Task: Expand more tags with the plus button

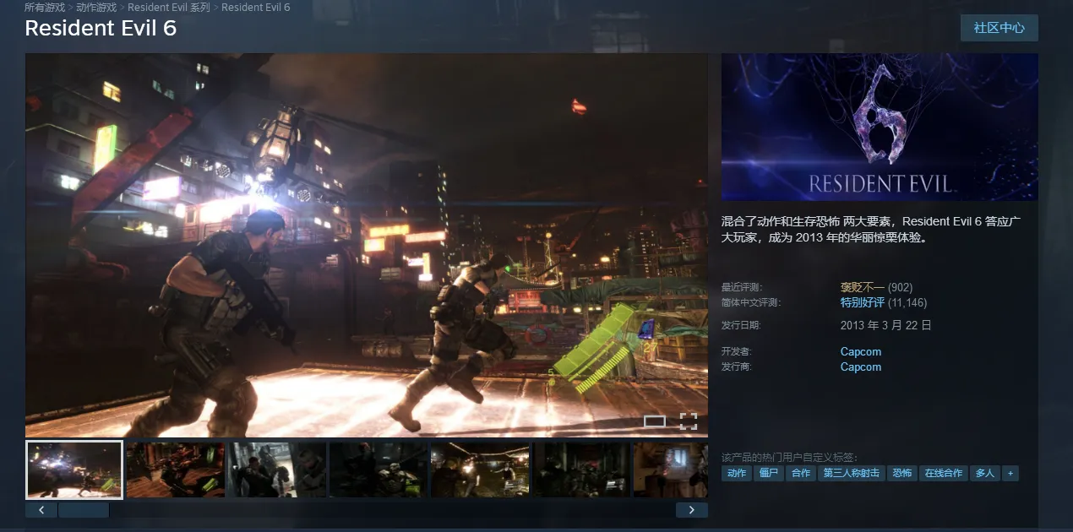Action: [x=1010, y=473]
